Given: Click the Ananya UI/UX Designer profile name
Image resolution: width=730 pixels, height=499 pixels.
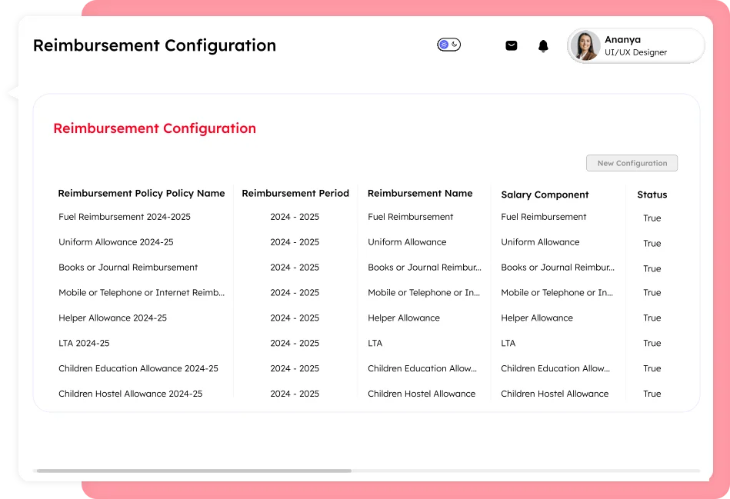Looking at the screenshot, I should click(635, 46).
